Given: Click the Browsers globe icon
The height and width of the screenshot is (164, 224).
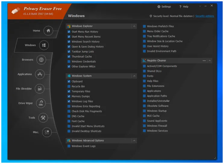Looking at the screenshot, I should coord(41,60).
